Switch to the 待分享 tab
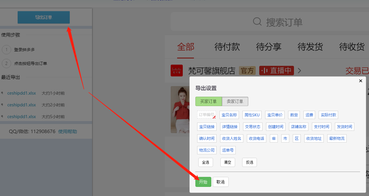This screenshot has height=196, width=369. 269,47
